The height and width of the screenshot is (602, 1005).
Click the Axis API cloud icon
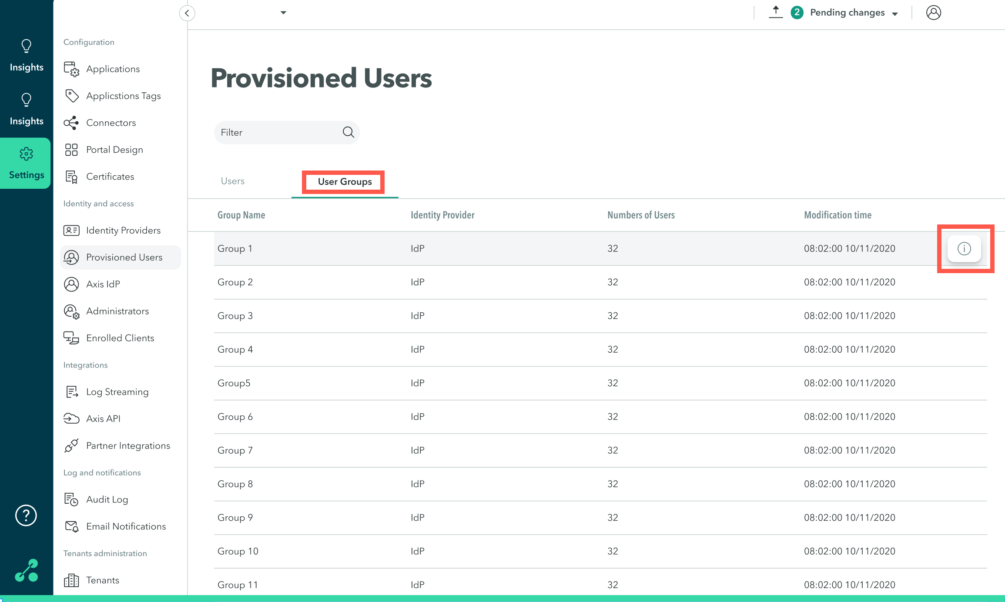point(71,418)
